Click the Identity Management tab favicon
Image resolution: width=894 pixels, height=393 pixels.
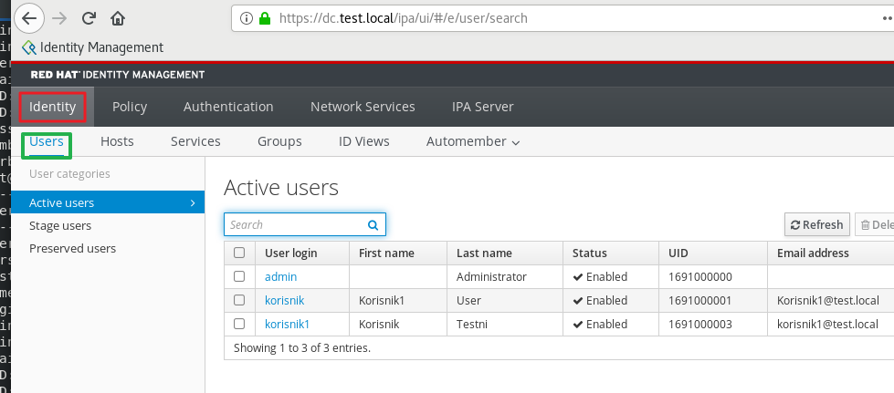pos(28,47)
